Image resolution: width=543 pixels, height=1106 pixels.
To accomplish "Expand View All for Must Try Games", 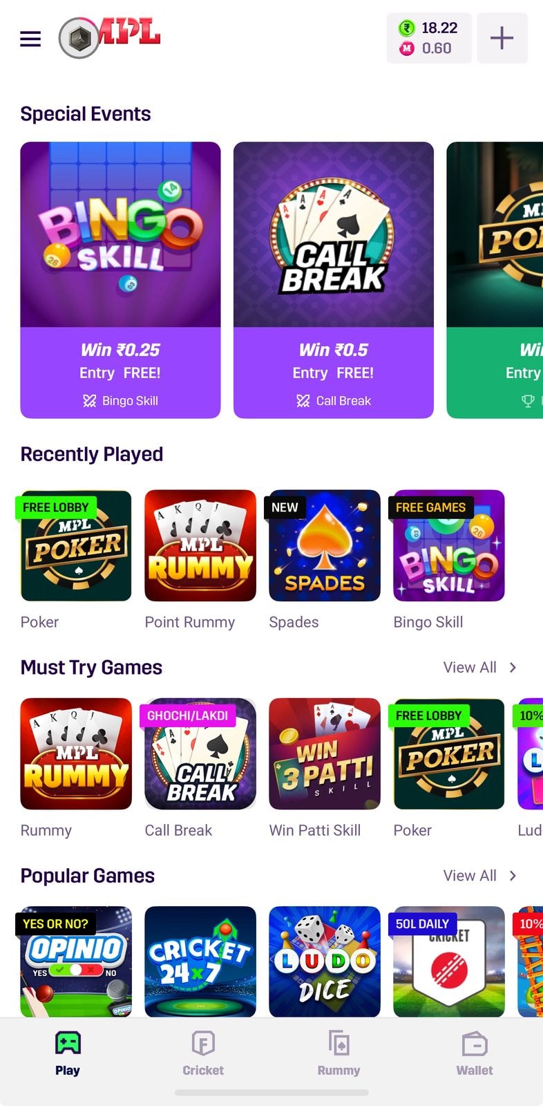I will pyautogui.click(x=470, y=667).
